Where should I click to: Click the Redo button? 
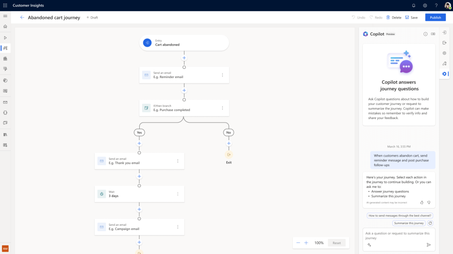pyautogui.click(x=376, y=18)
